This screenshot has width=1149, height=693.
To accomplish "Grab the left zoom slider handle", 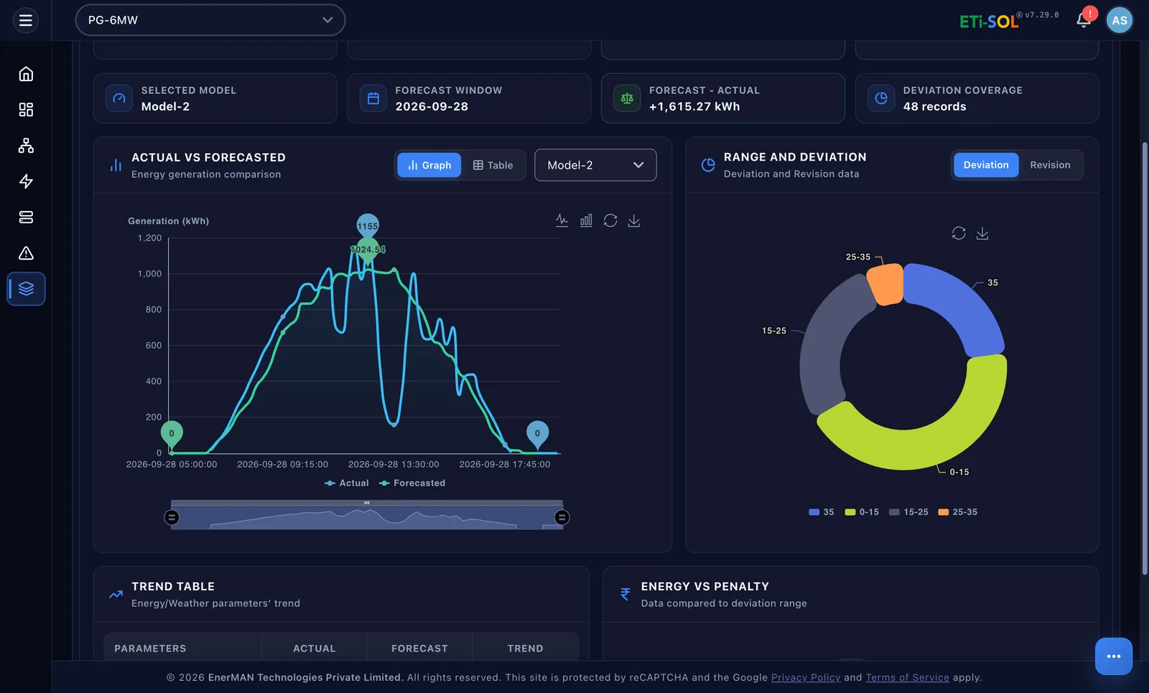I will [x=172, y=517].
